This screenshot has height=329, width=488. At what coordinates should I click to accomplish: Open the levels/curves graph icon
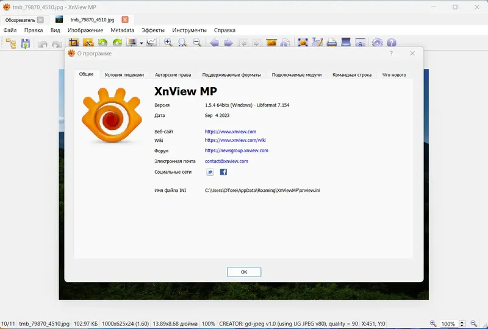tap(151, 43)
